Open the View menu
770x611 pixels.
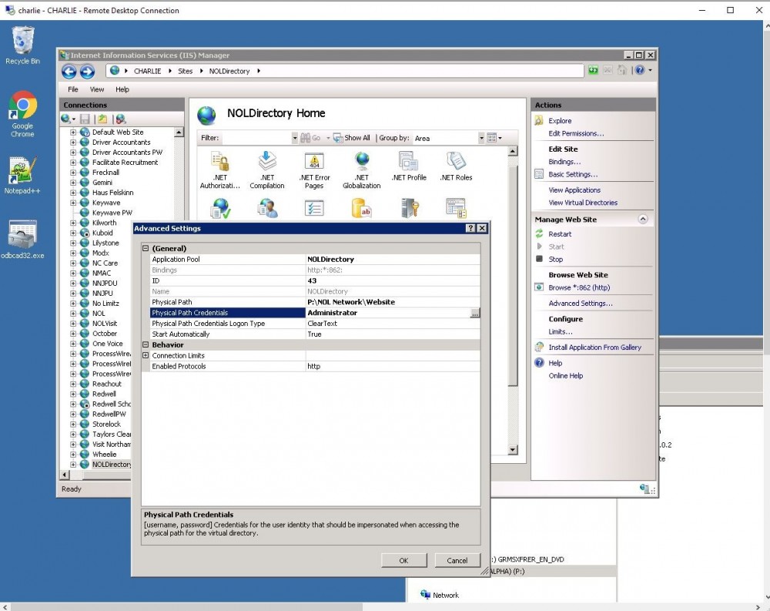(x=97, y=89)
